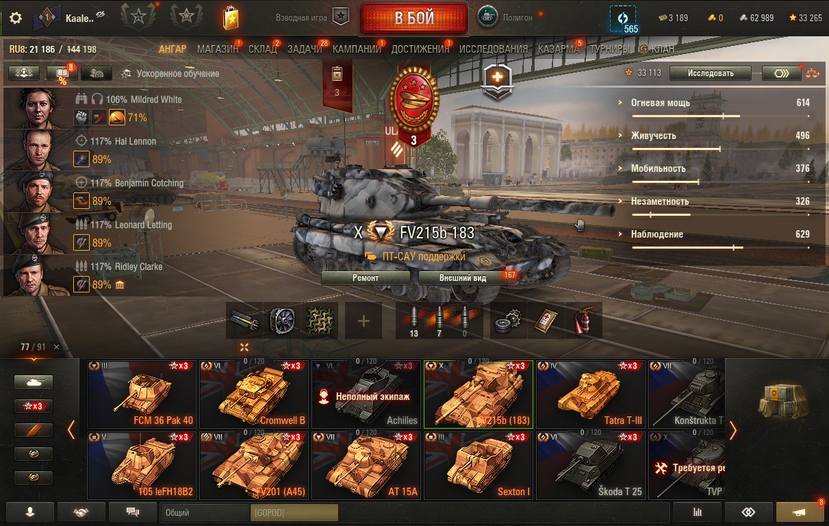The image size is (829, 526).
Task: Select the Cromwell B tank thumbnail
Action: [x=254, y=394]
